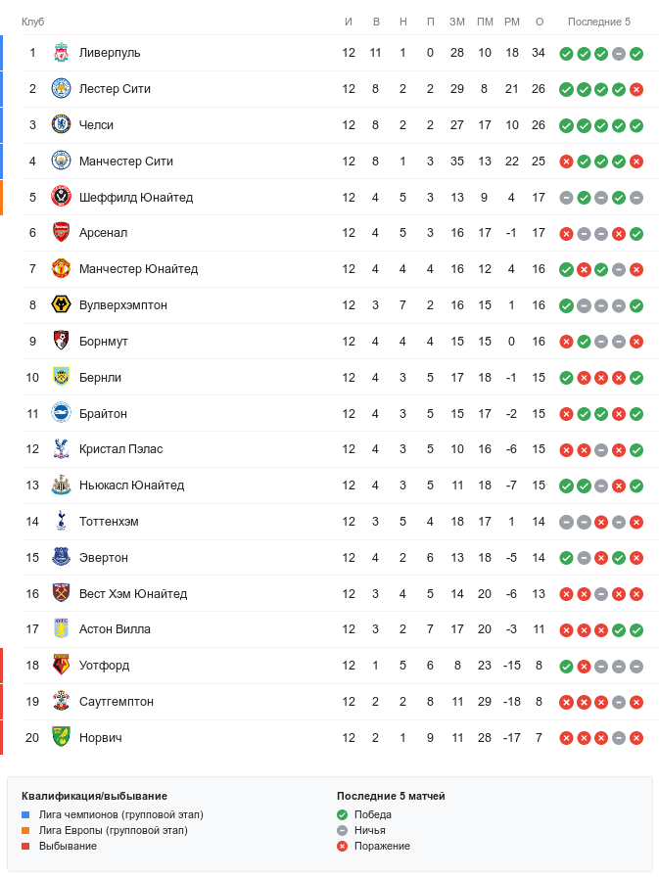Click the Chelsea club crest icon
This screenshot has width=659, height=878.
pos(61,125)
